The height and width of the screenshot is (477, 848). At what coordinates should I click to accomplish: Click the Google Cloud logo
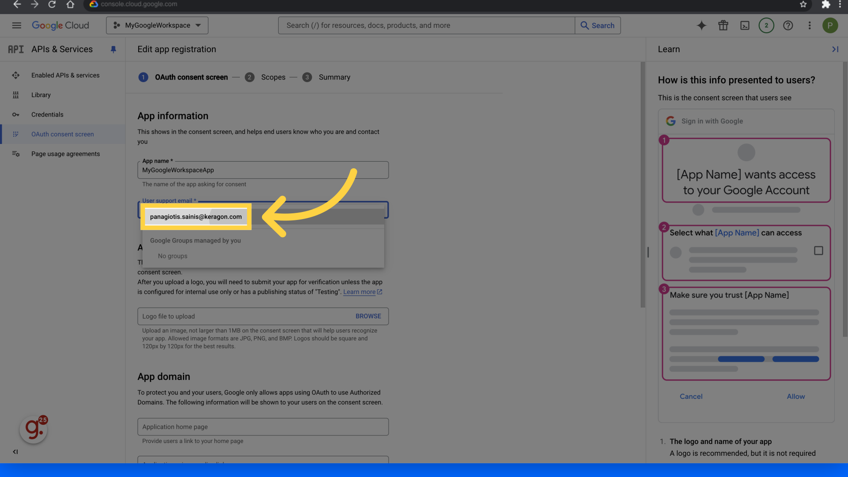tap(61, 25)
